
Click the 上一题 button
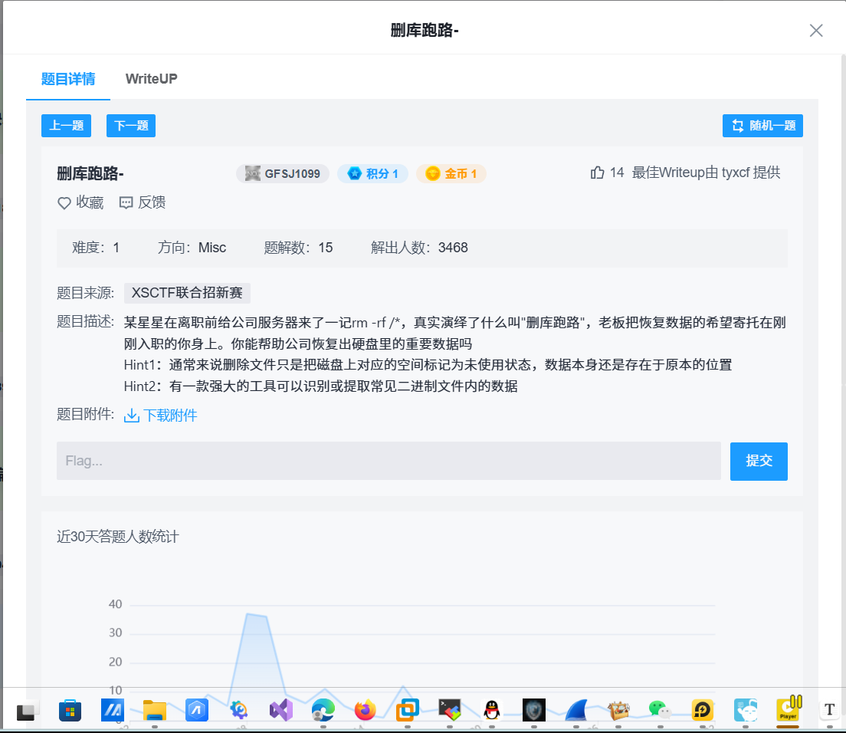66,125
